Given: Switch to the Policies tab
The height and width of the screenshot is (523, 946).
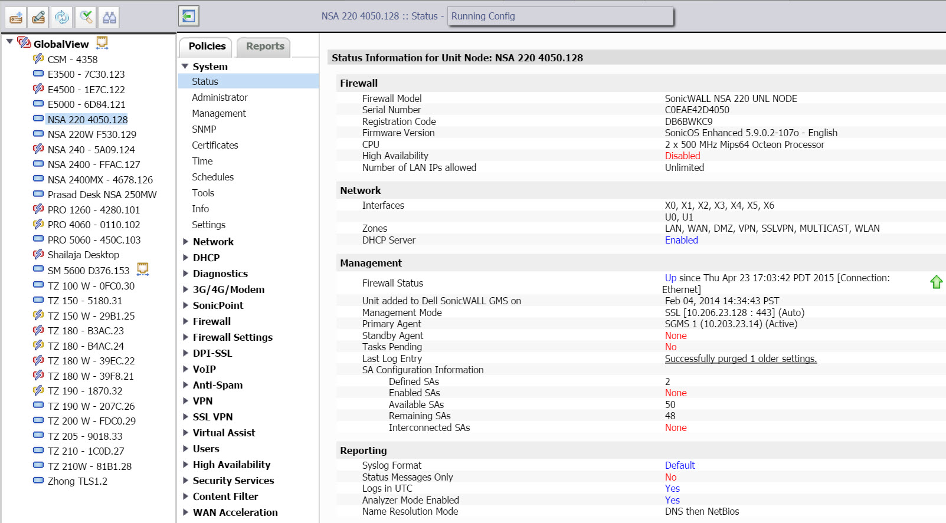Looking at the screenshot, I should pyautogui.click(x=207, y=46).
